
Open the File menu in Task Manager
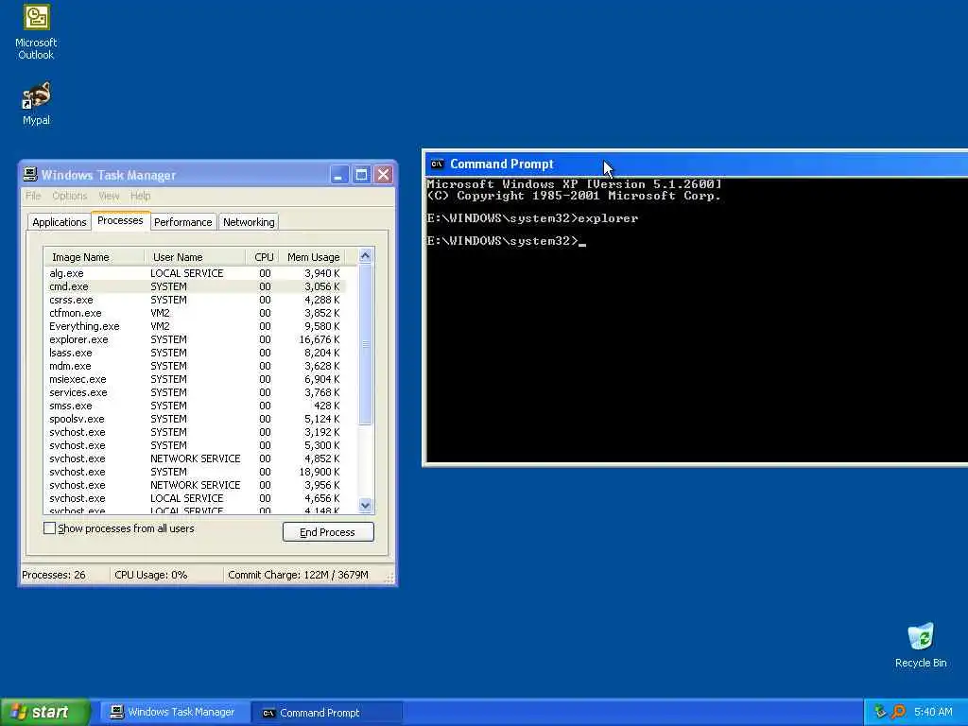[33, 196]
